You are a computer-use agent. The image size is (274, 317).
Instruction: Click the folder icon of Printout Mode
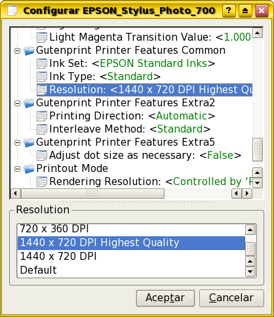[29, 169]
